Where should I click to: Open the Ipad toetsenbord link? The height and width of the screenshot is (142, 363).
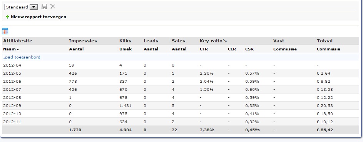pos(22,57)
